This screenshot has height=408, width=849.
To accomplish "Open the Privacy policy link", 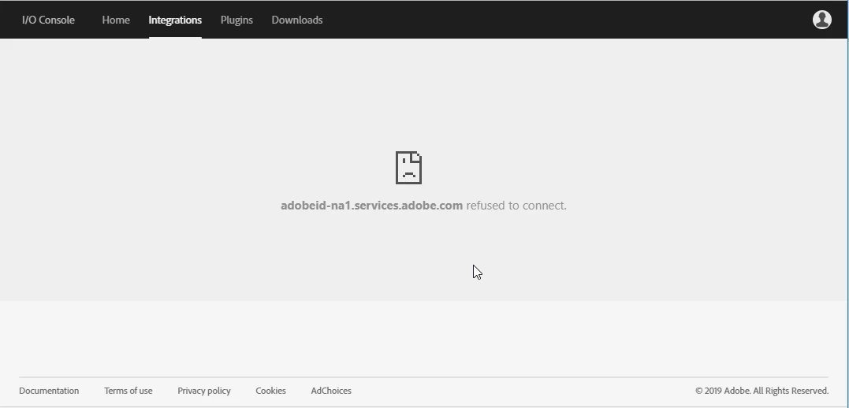I will tap(204, 391).
